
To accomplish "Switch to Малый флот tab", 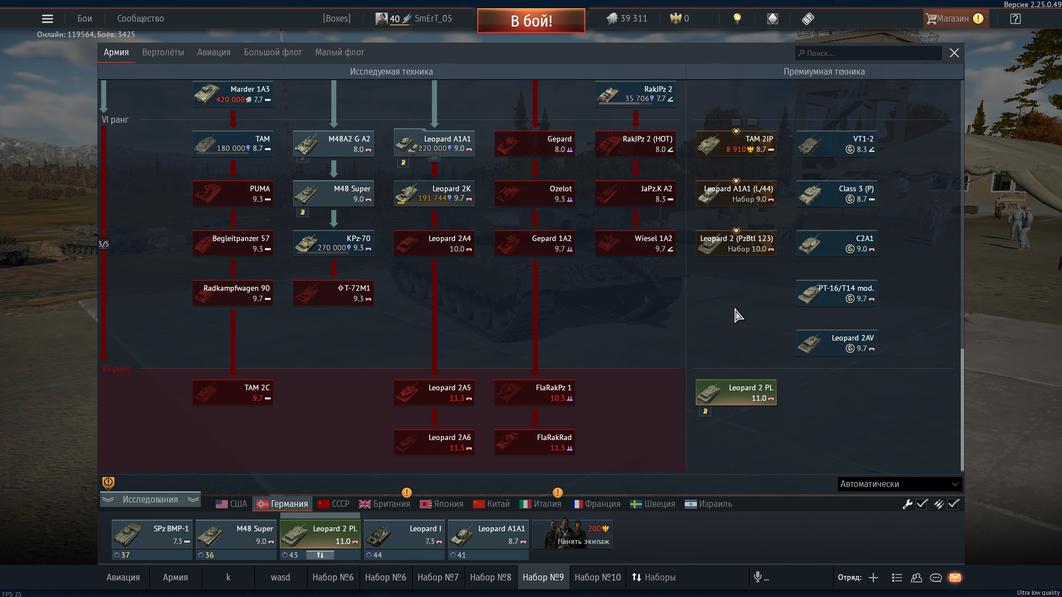I will point(340,53).
